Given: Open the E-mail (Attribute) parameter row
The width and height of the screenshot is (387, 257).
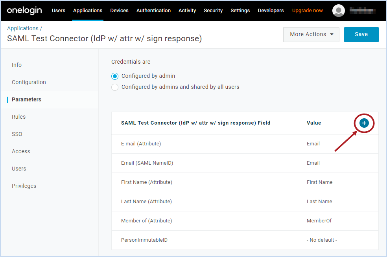Looking at the screenshot, I should pos(245,144).
